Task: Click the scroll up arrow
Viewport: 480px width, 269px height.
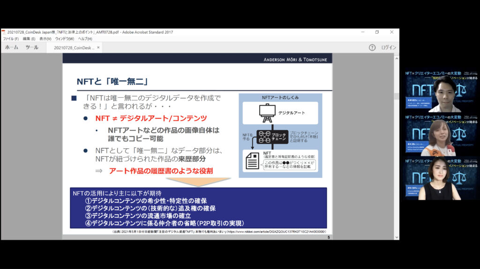Action: (x=396, y=57)
